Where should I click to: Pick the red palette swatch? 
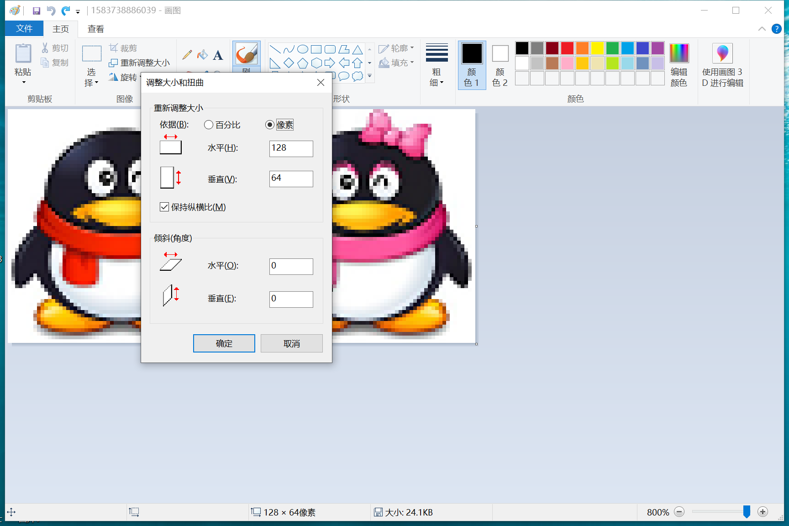567,48
